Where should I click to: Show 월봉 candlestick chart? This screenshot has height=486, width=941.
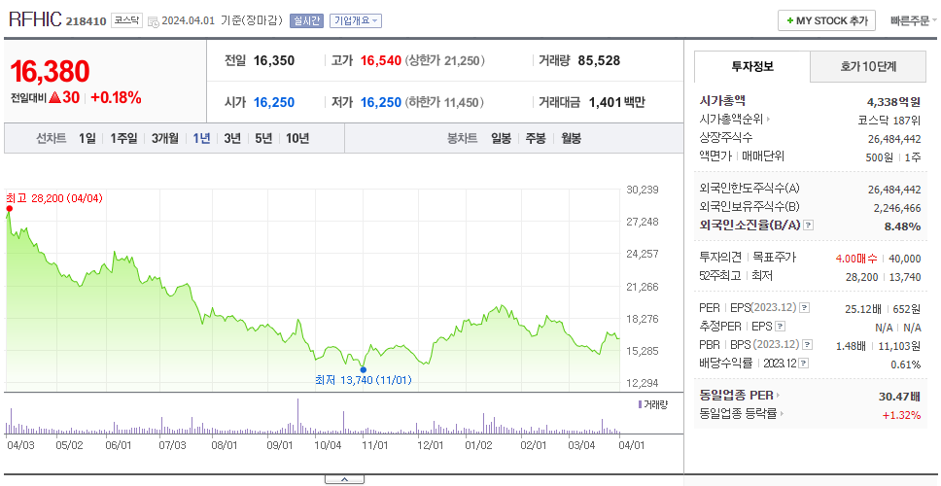(x=572, y=139)
